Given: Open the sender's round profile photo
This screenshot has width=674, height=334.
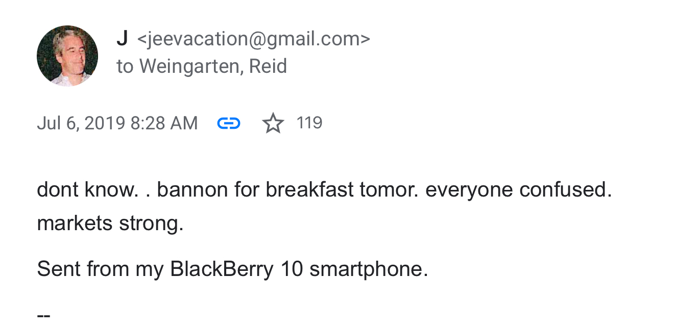Looking at the screenshot, I should (x=67, y=56).
